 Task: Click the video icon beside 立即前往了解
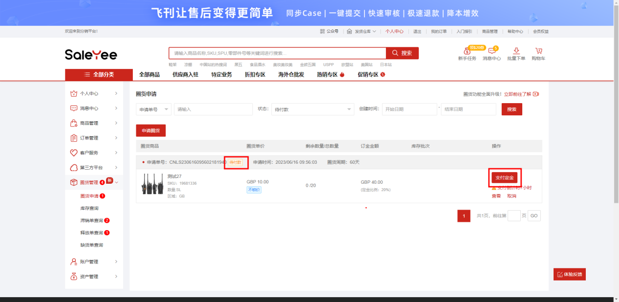pos(536,94)
